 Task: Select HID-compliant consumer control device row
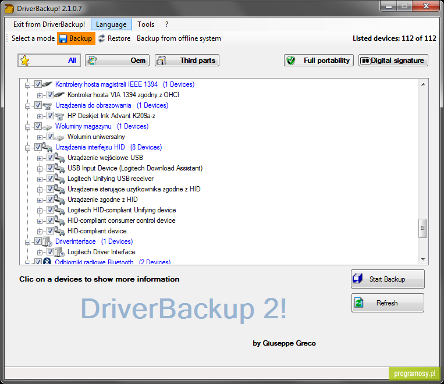pos(121,221)
